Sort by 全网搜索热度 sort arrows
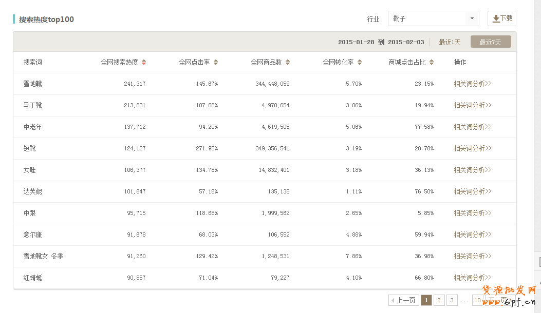Viewport: 541px width, 313px height. 144,62
